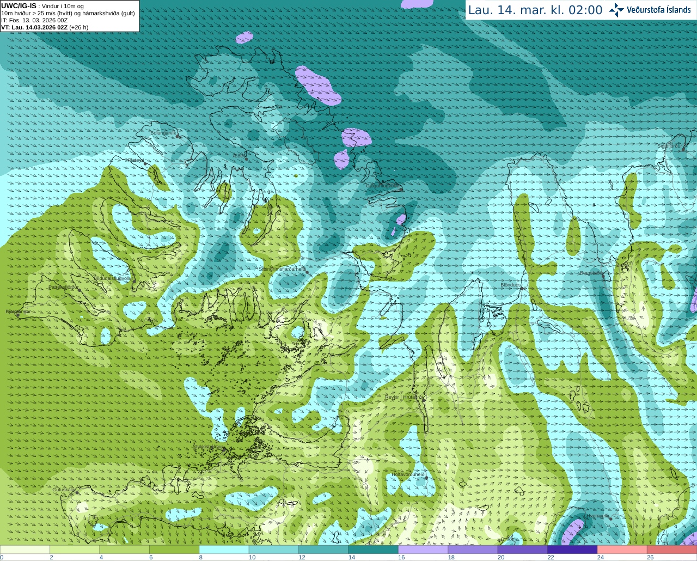
Task: Click the legend scale value 8
Action: pos(201,557)
